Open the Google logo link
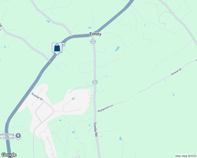Screen dimensions: 197x158 [x=9, y=155]
